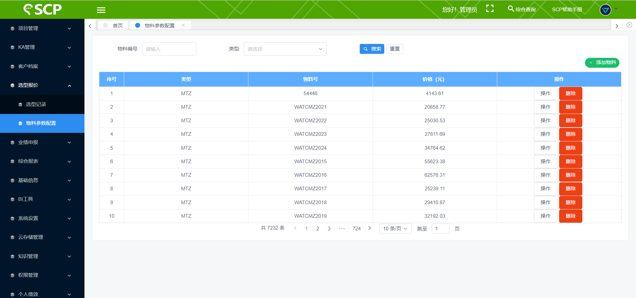Click the pagination ellipsis jump
Screen dimensions: 636x298
pos(342,229)
